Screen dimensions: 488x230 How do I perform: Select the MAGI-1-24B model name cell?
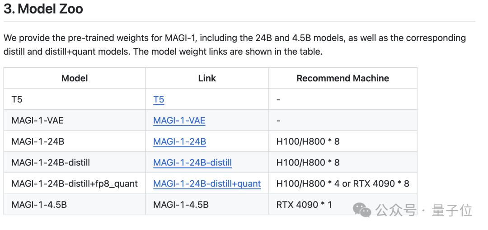pyautogui.click(x=75, y=141)
